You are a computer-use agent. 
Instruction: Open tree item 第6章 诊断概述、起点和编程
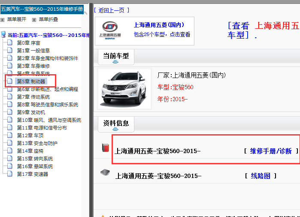coord(48,89)
